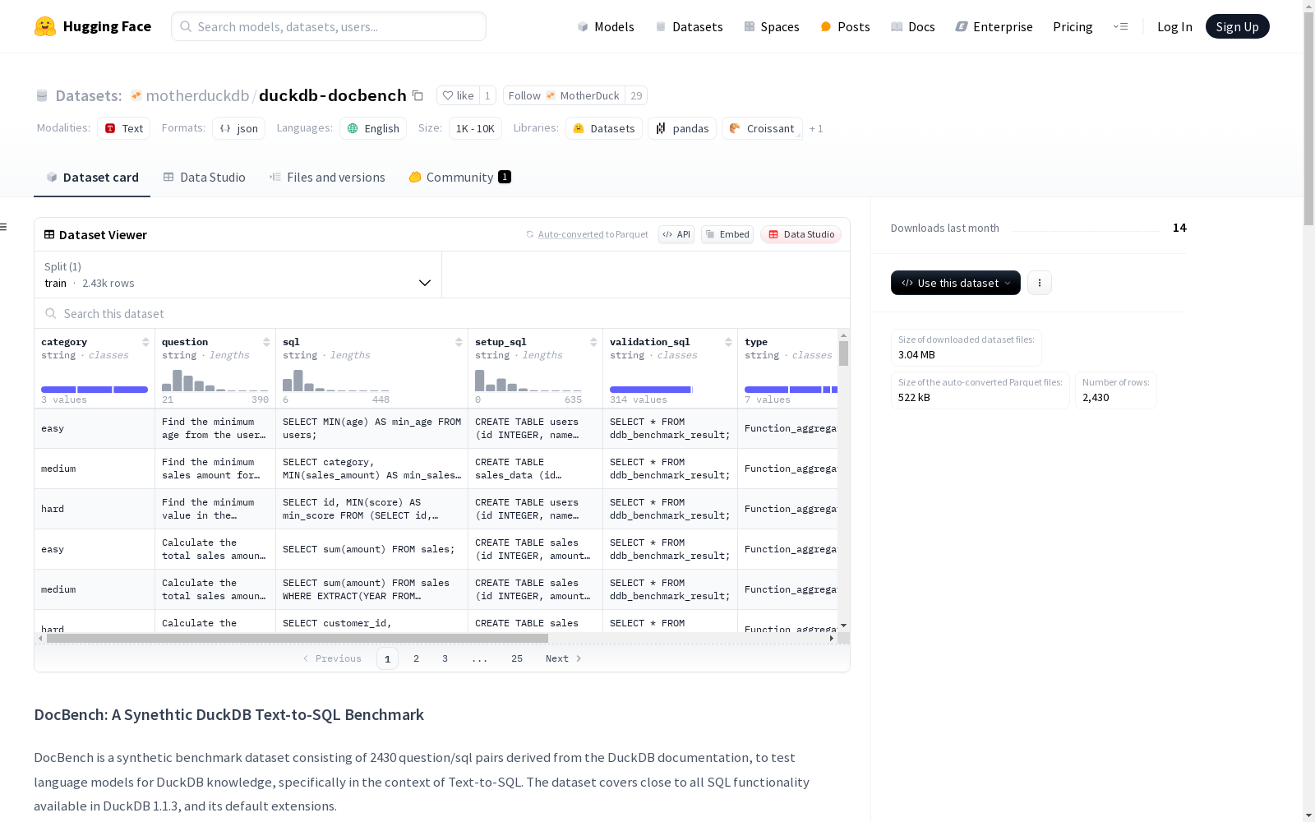Select the cell 'SELECT sum(amount) FROM sales;'
This screenshot has width=1315, height=822.
click(371, 549)
